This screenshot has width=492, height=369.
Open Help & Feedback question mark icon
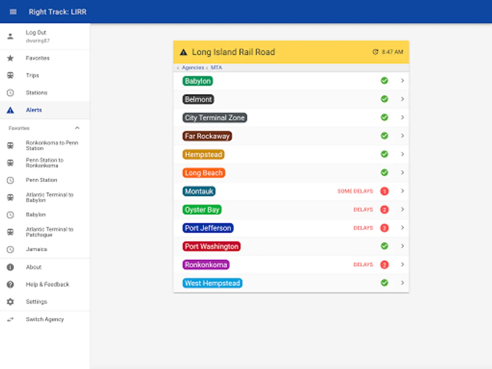click(10, 285)
